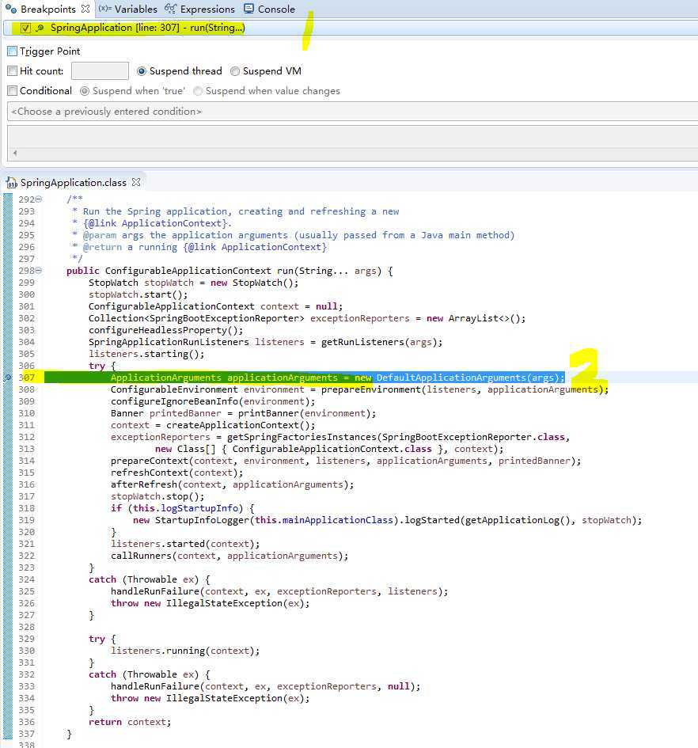Click the printBanner(environment) call

point(307,413)
